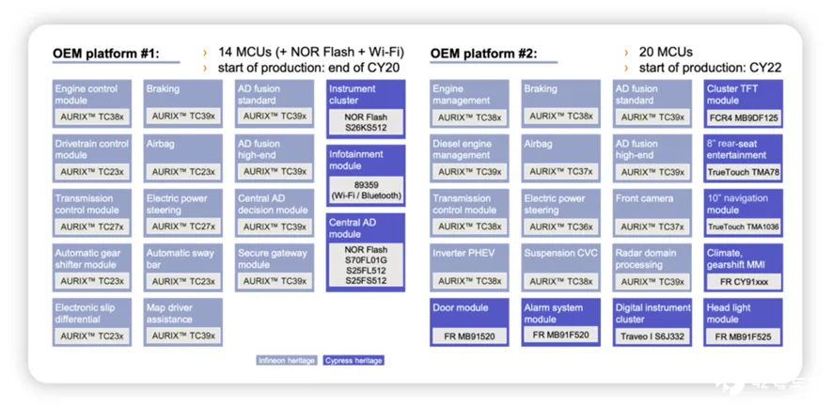The width and height of the screenshot is (833, 407).
Task: Select the 'FR MB91520' chip label
Action: (x=469, y=337)
